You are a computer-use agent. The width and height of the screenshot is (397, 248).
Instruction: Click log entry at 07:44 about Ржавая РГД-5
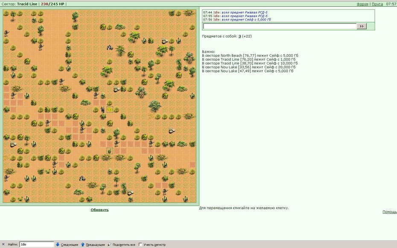[x=235, y=12]
